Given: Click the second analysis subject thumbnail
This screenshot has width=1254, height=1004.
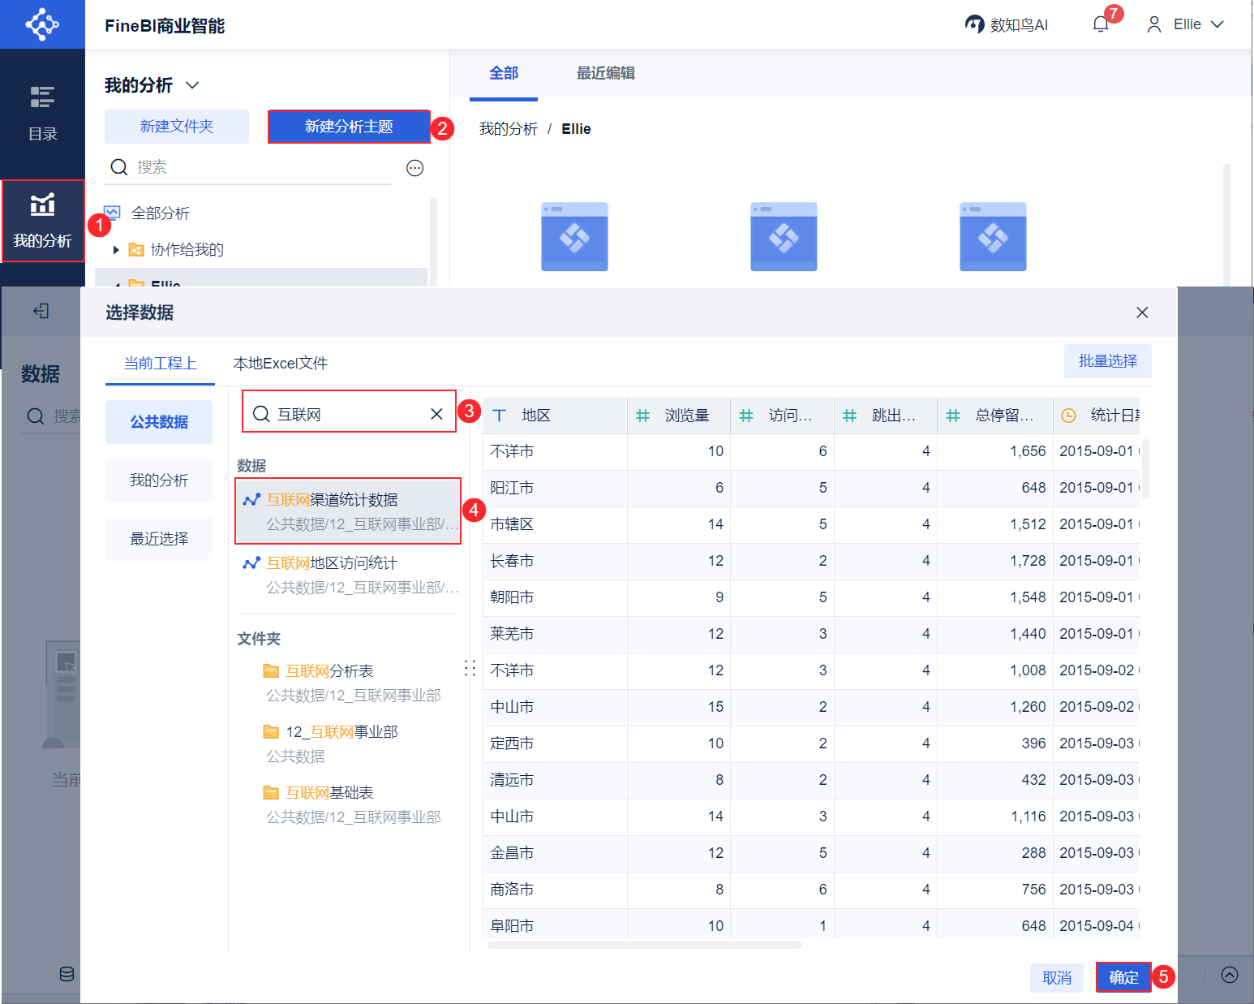Looking at the screenshot, I should tap(784, 236).
